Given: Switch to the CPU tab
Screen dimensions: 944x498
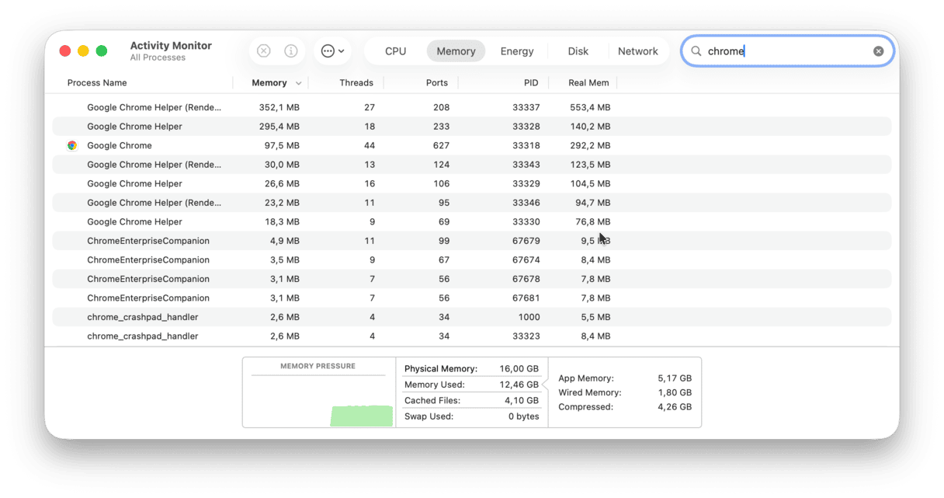Looking at the screenshot, I should click(395, 51).
